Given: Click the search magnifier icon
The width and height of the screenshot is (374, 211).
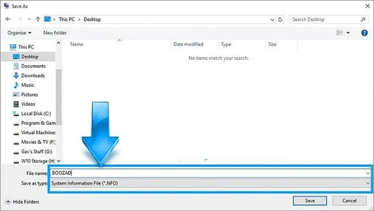Looking at the screenshot, I should click(x=363, y=20).
